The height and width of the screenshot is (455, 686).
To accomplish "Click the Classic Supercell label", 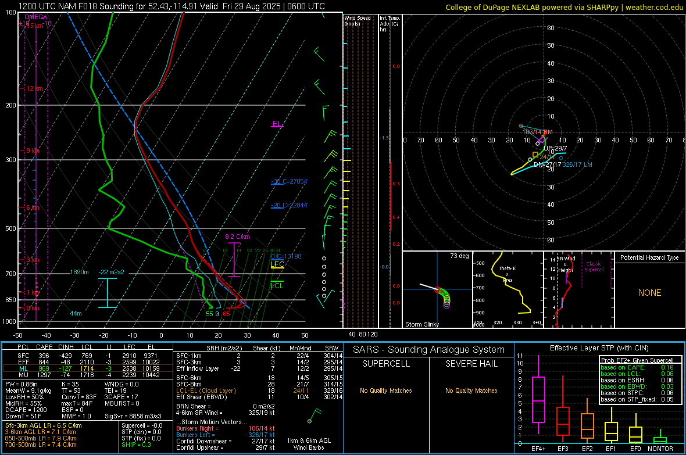I will 594,267.
